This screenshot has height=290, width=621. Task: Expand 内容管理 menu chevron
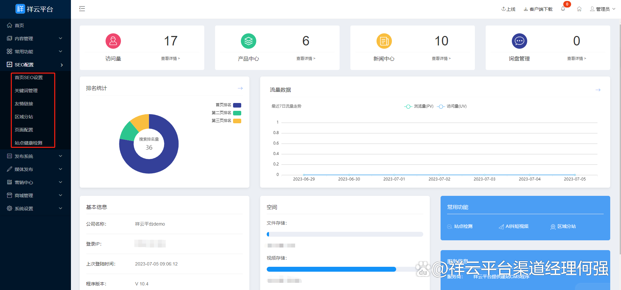pos(60,38)
